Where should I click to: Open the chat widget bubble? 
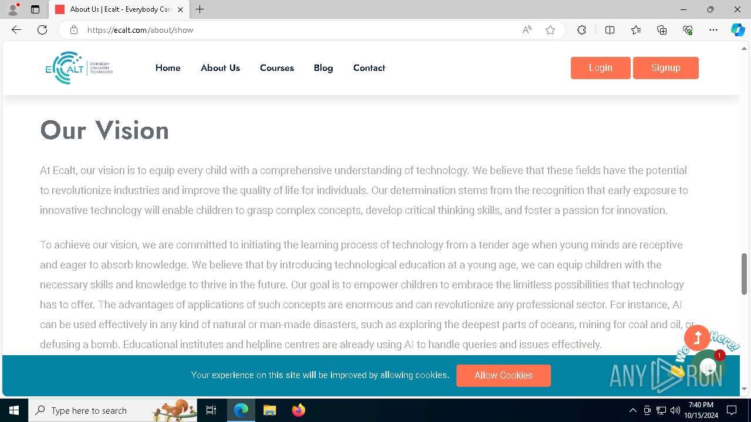(709, 366)
